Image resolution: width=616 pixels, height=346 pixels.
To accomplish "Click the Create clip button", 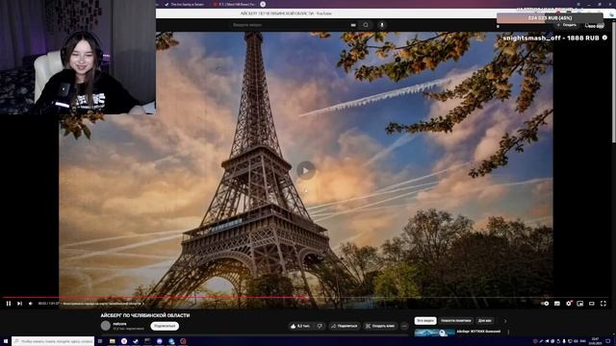I will [x=380, y=326].
